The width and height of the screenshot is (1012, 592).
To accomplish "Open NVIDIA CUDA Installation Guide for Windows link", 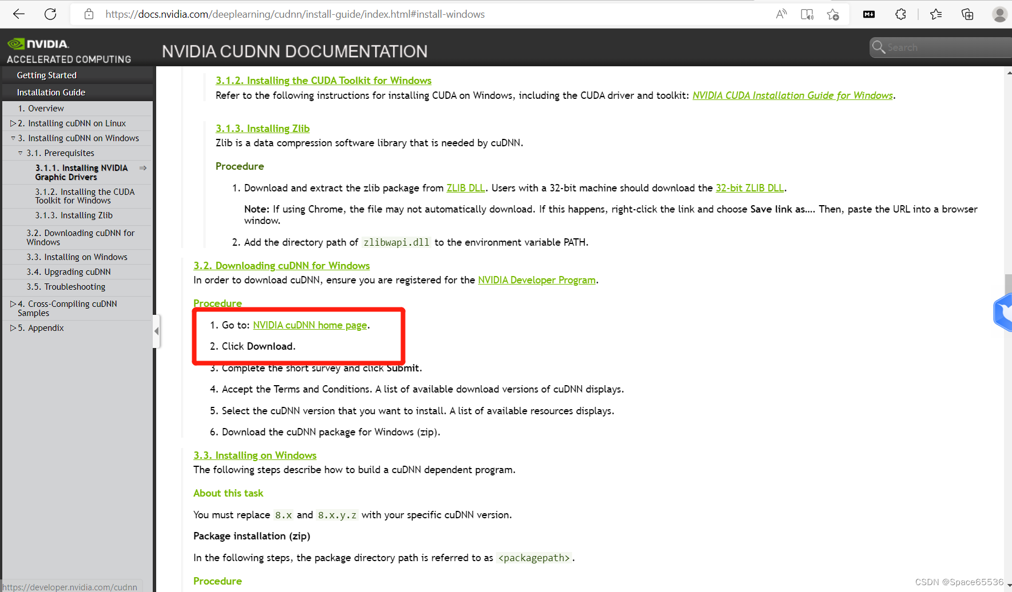I will click(792, 95).
